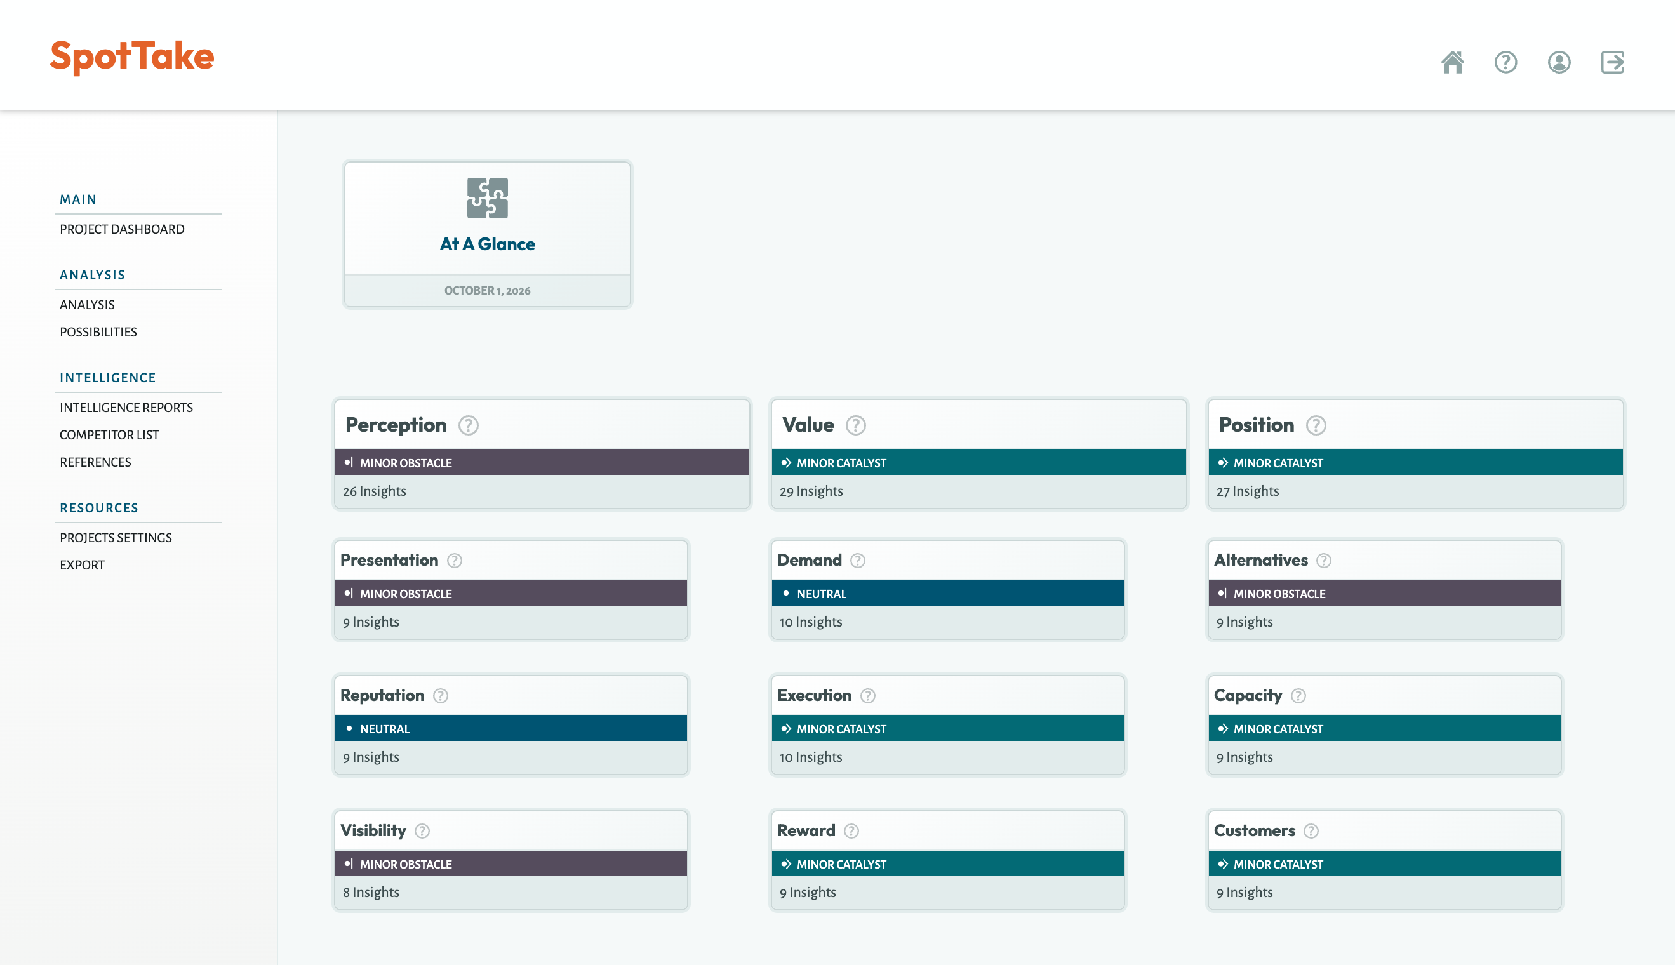The width and height of the screenshot is (1675, 965).
Task: Open the Customers card title
Action: (1254, 830)
